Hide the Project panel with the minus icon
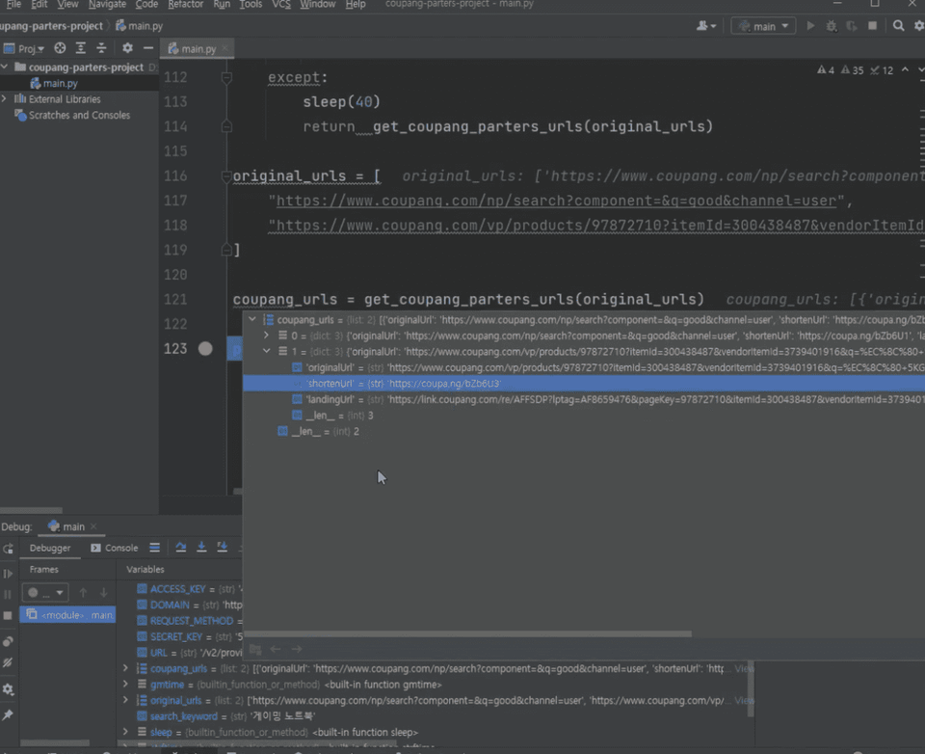 tap(148, 48)
